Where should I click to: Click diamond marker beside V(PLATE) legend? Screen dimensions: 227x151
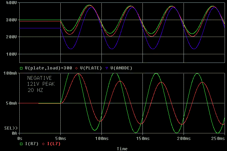77,68
